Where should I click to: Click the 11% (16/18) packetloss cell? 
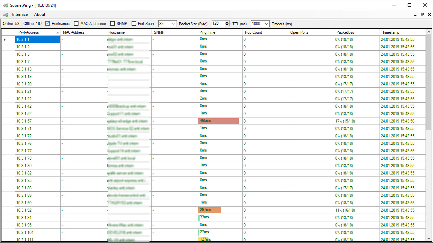pos(357,210)
